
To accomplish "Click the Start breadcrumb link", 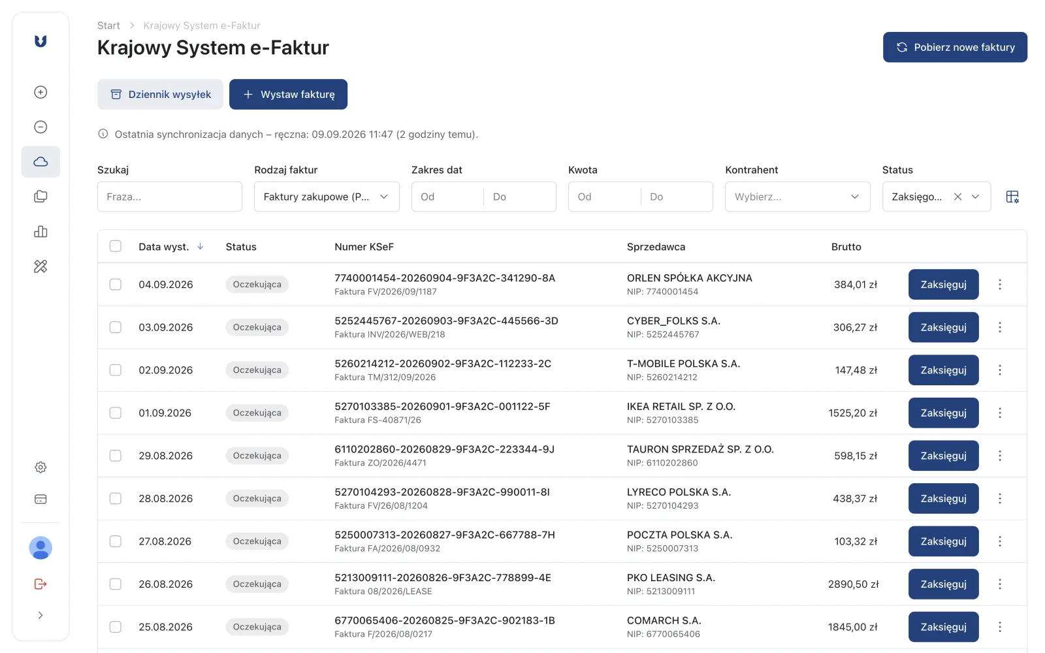I will click(108, 25).
